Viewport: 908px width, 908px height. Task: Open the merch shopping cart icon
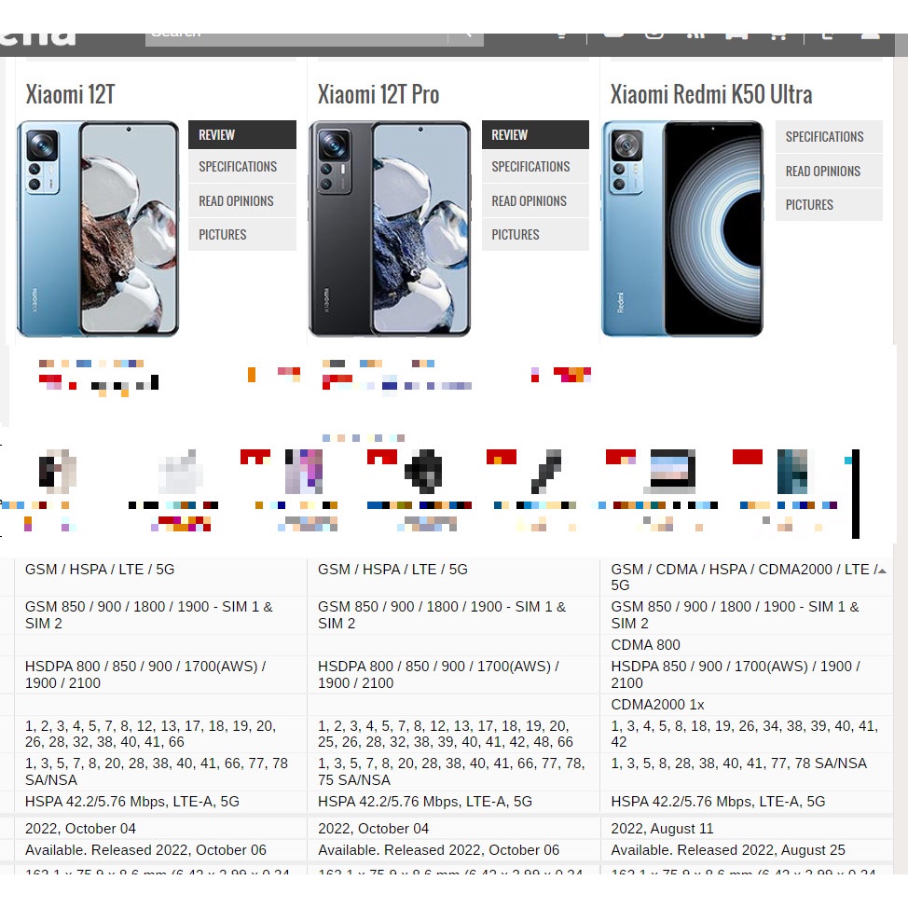coord(778,36)
